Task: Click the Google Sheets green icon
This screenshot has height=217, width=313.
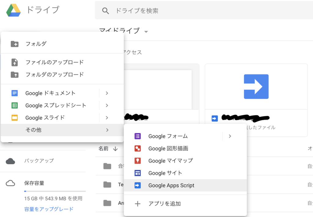Action: pyautogui.click(x=15, y=105)
